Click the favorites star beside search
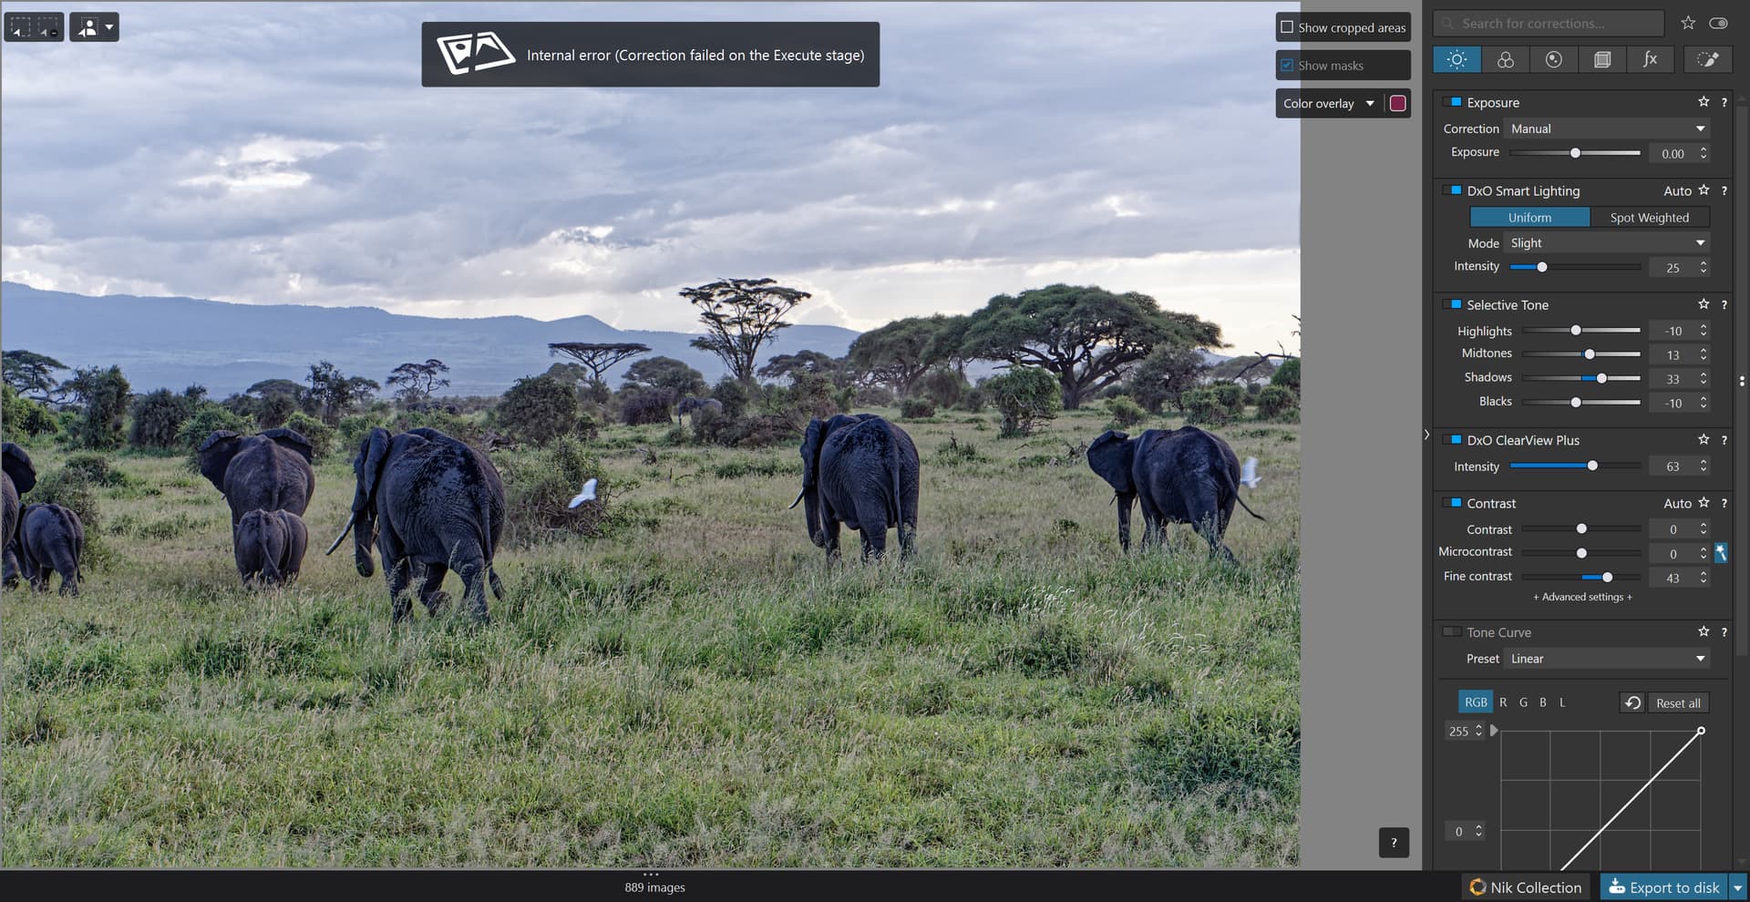Viewport: 1750px width, 902px height. coord(1688,24)
